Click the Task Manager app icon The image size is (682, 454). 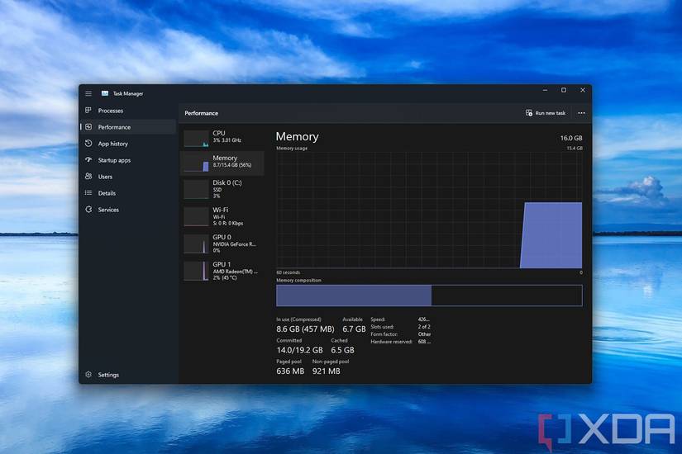(x=105, y=93)
